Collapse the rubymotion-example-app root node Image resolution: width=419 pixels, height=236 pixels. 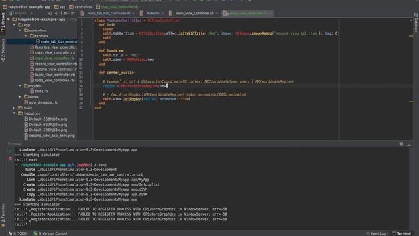pos(9,20)
